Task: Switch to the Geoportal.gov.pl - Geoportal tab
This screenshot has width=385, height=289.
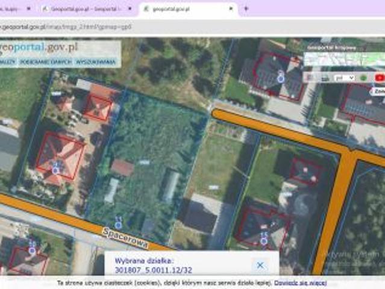Action: (90, 9)
